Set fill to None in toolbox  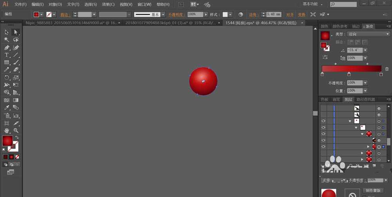[x=17, y=157]
